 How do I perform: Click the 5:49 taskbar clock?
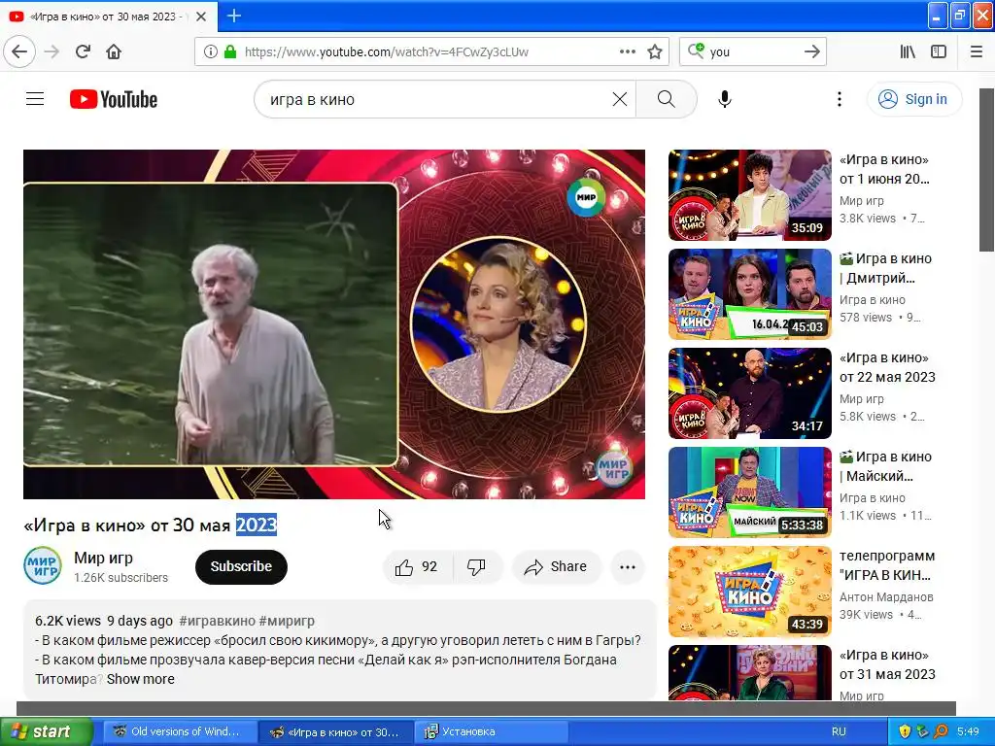(x=968, y=731)
